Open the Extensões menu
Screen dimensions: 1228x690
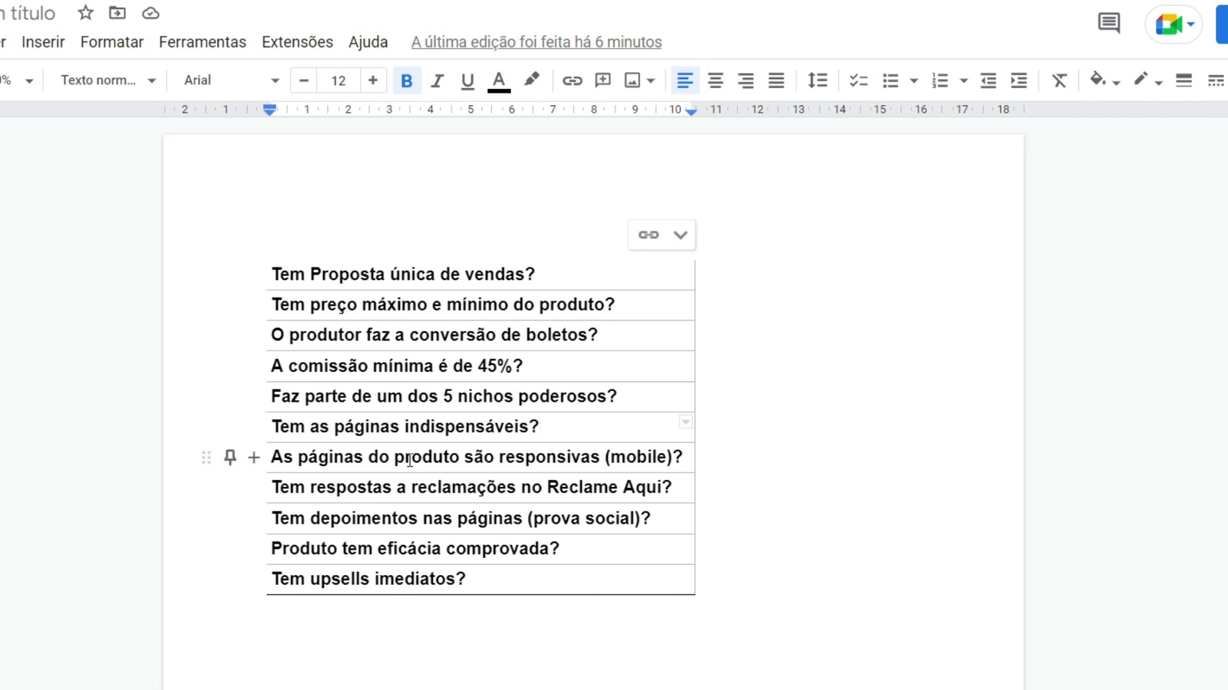(x=297, y=42)
